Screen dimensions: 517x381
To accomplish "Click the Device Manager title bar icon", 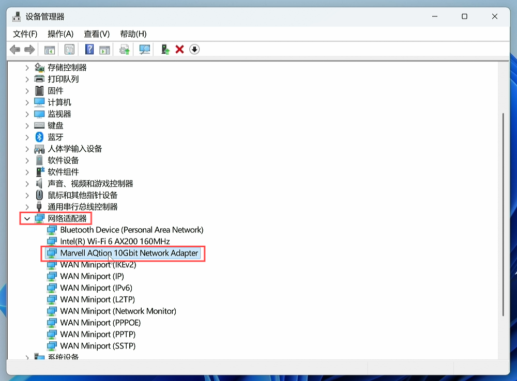I will (x=17, y=17).
